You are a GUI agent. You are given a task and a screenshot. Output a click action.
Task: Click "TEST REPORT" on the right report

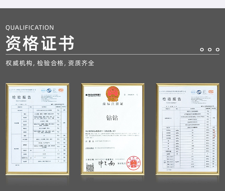(x=171, y=103)
